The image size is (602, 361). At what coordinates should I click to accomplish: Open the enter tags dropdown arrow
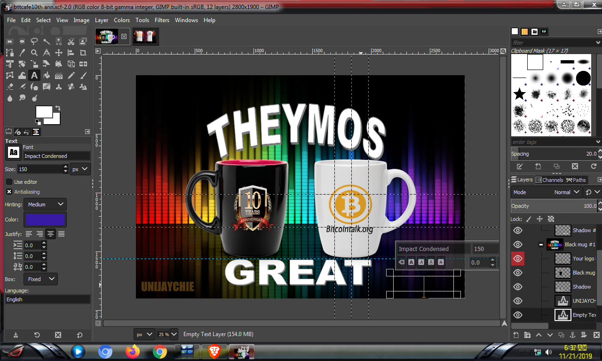click(x=598, y=142)
